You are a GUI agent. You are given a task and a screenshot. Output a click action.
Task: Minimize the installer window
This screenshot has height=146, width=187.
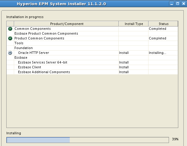[172, 4]
